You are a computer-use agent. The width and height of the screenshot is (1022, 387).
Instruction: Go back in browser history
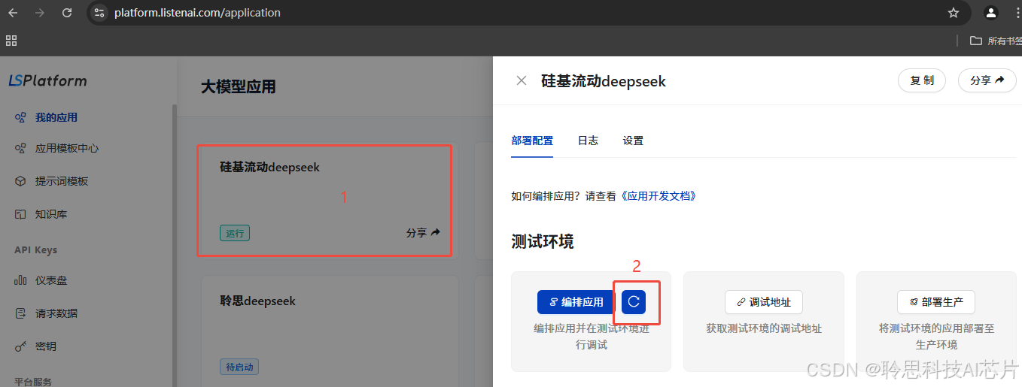point(13,13)
